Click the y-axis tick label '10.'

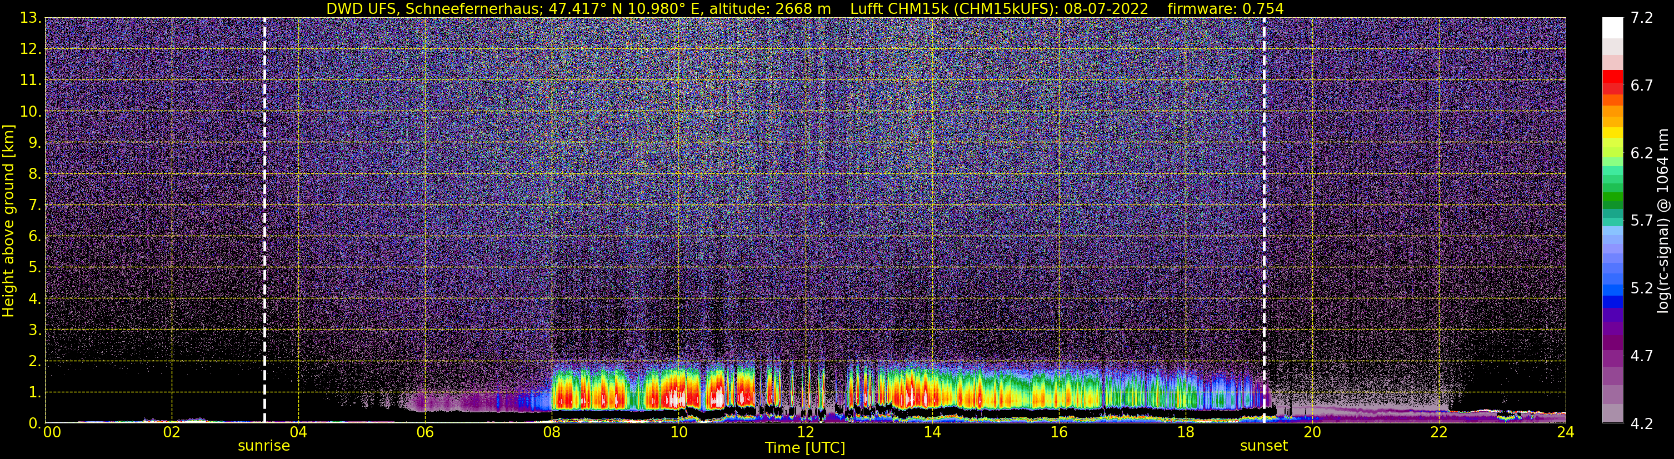[31, 112]
